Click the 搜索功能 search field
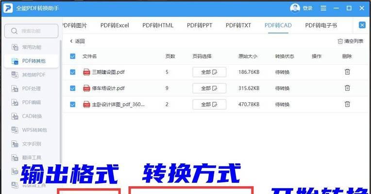The width and height of the screenshot is (371, 194). point(31,31)
